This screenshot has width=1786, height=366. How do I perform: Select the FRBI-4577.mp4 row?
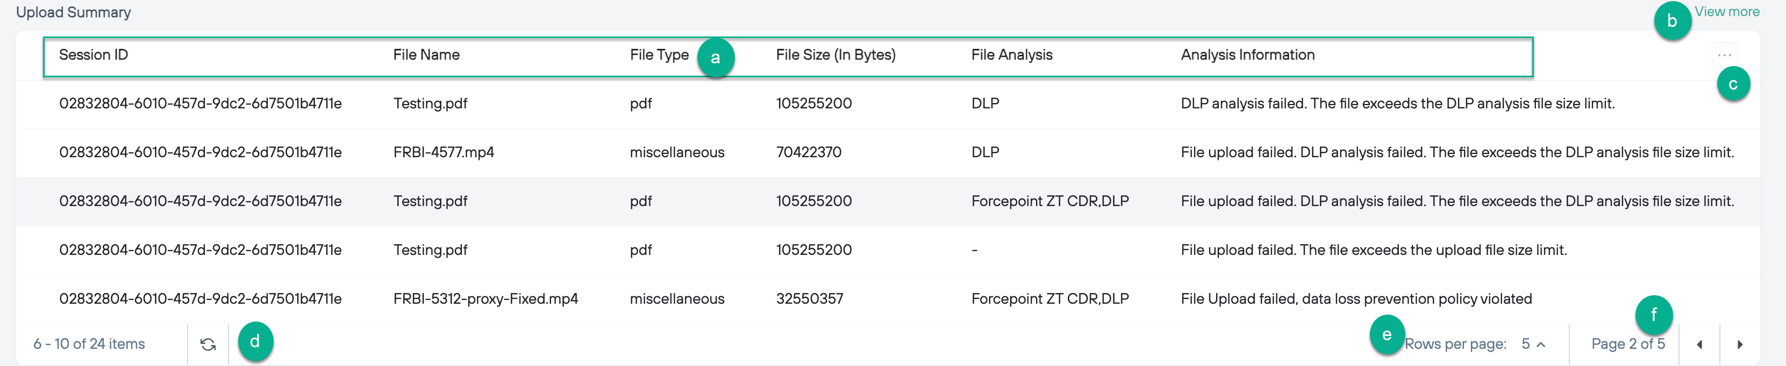point(444,152)
